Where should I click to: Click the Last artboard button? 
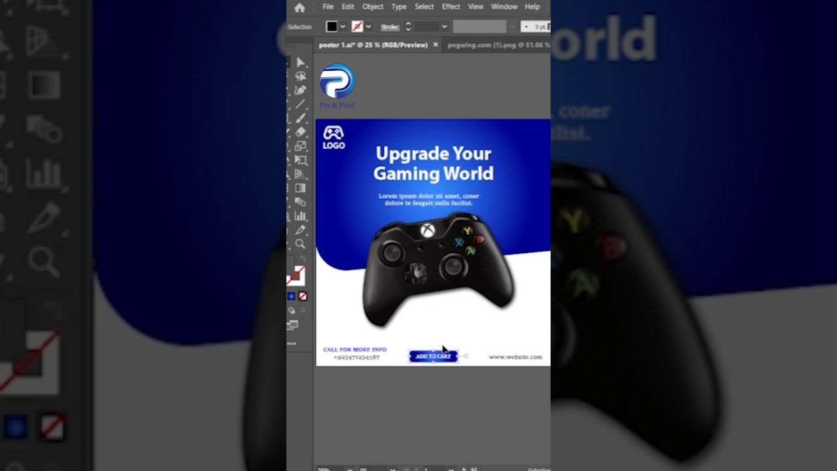click(x=474, y=469)
